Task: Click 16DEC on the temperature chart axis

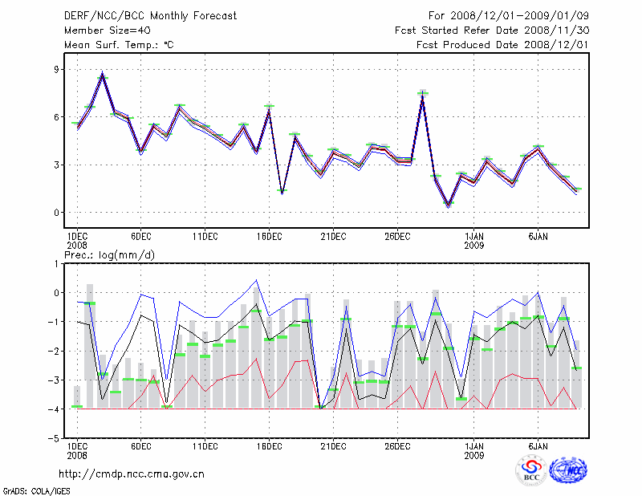Action: click(270, 236)
